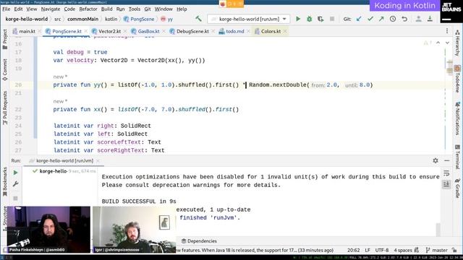
Task: Go to previous highlighted error arrow
Action: 438,43
